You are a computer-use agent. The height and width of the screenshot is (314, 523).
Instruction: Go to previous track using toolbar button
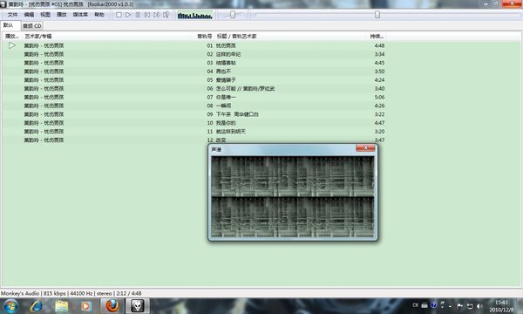(147, 15)
